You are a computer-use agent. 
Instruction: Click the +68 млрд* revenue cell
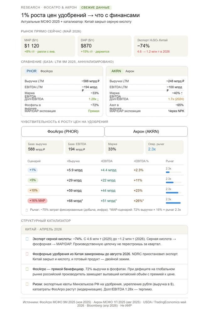point(75,201)
